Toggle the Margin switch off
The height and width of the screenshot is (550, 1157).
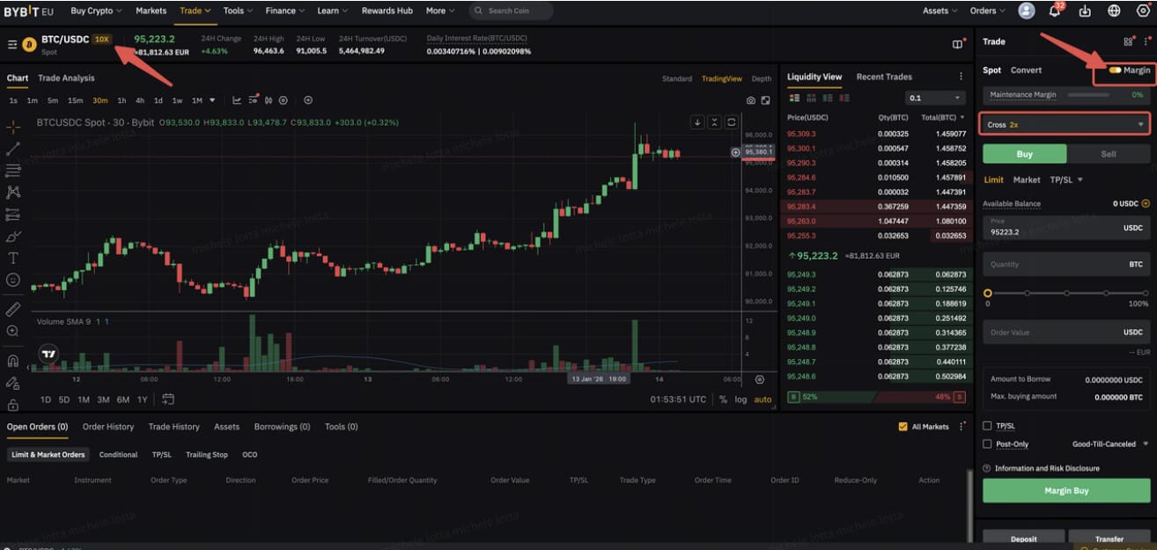(1116, 70)
